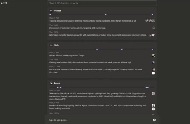Click the Shib project title
Viewport: 190px width, 124px height.
click(56, 45)
